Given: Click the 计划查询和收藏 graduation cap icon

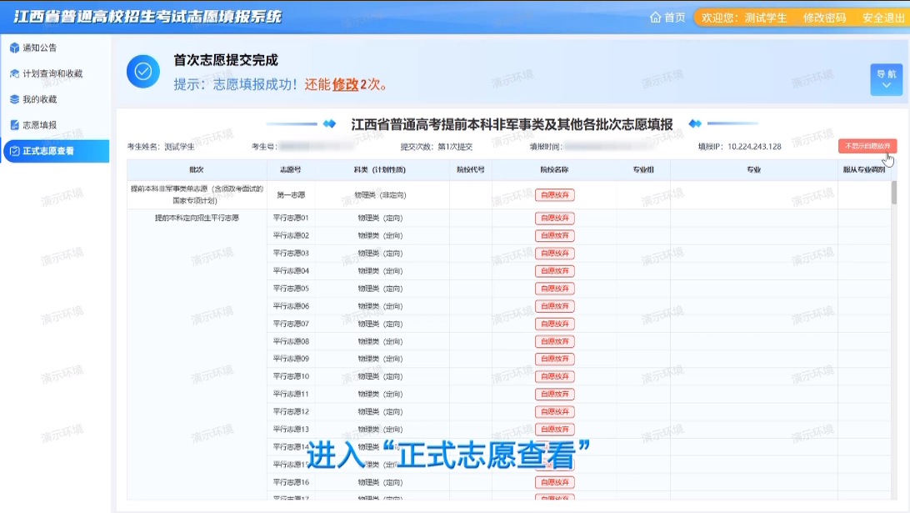Looking at the screenshot, I should 14,73.
